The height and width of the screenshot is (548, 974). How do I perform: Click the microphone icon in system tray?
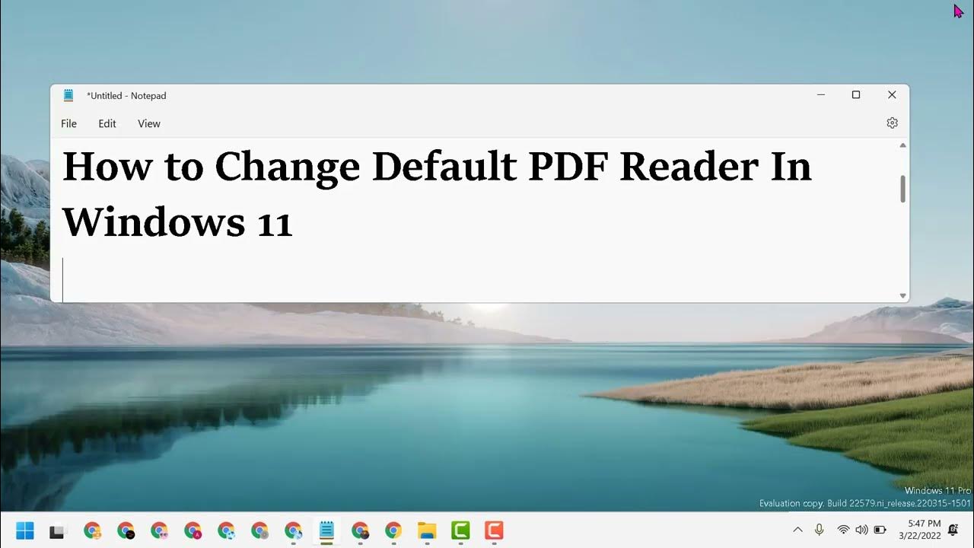pyautogui.click(x=820, y=530)
